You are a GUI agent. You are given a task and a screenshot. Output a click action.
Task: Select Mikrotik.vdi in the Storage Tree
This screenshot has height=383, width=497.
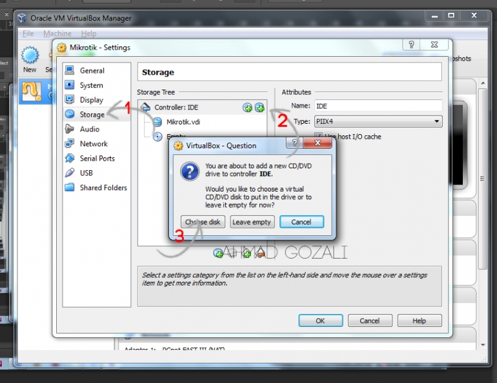click(x=183, y=122)
